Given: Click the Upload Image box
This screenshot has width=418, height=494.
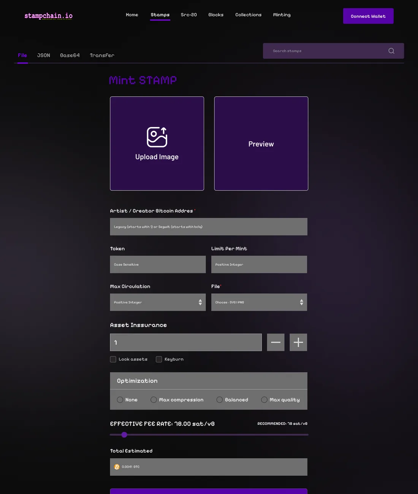Looking at the screenshot, I should point(157,143).
